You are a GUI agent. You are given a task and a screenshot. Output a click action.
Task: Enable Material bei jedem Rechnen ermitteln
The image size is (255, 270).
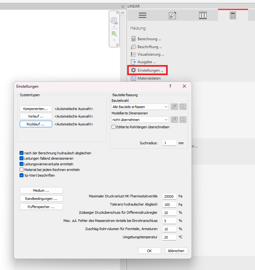22,170
